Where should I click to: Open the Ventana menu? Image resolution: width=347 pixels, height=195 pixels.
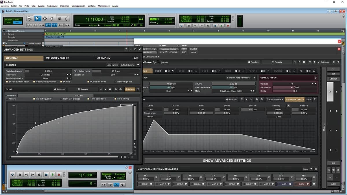[x=91, y=6]
